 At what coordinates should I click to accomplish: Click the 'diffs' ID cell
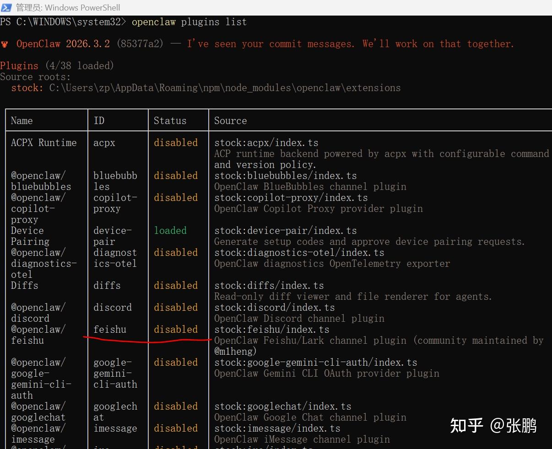pyautogui.click(x=107, y=286)
